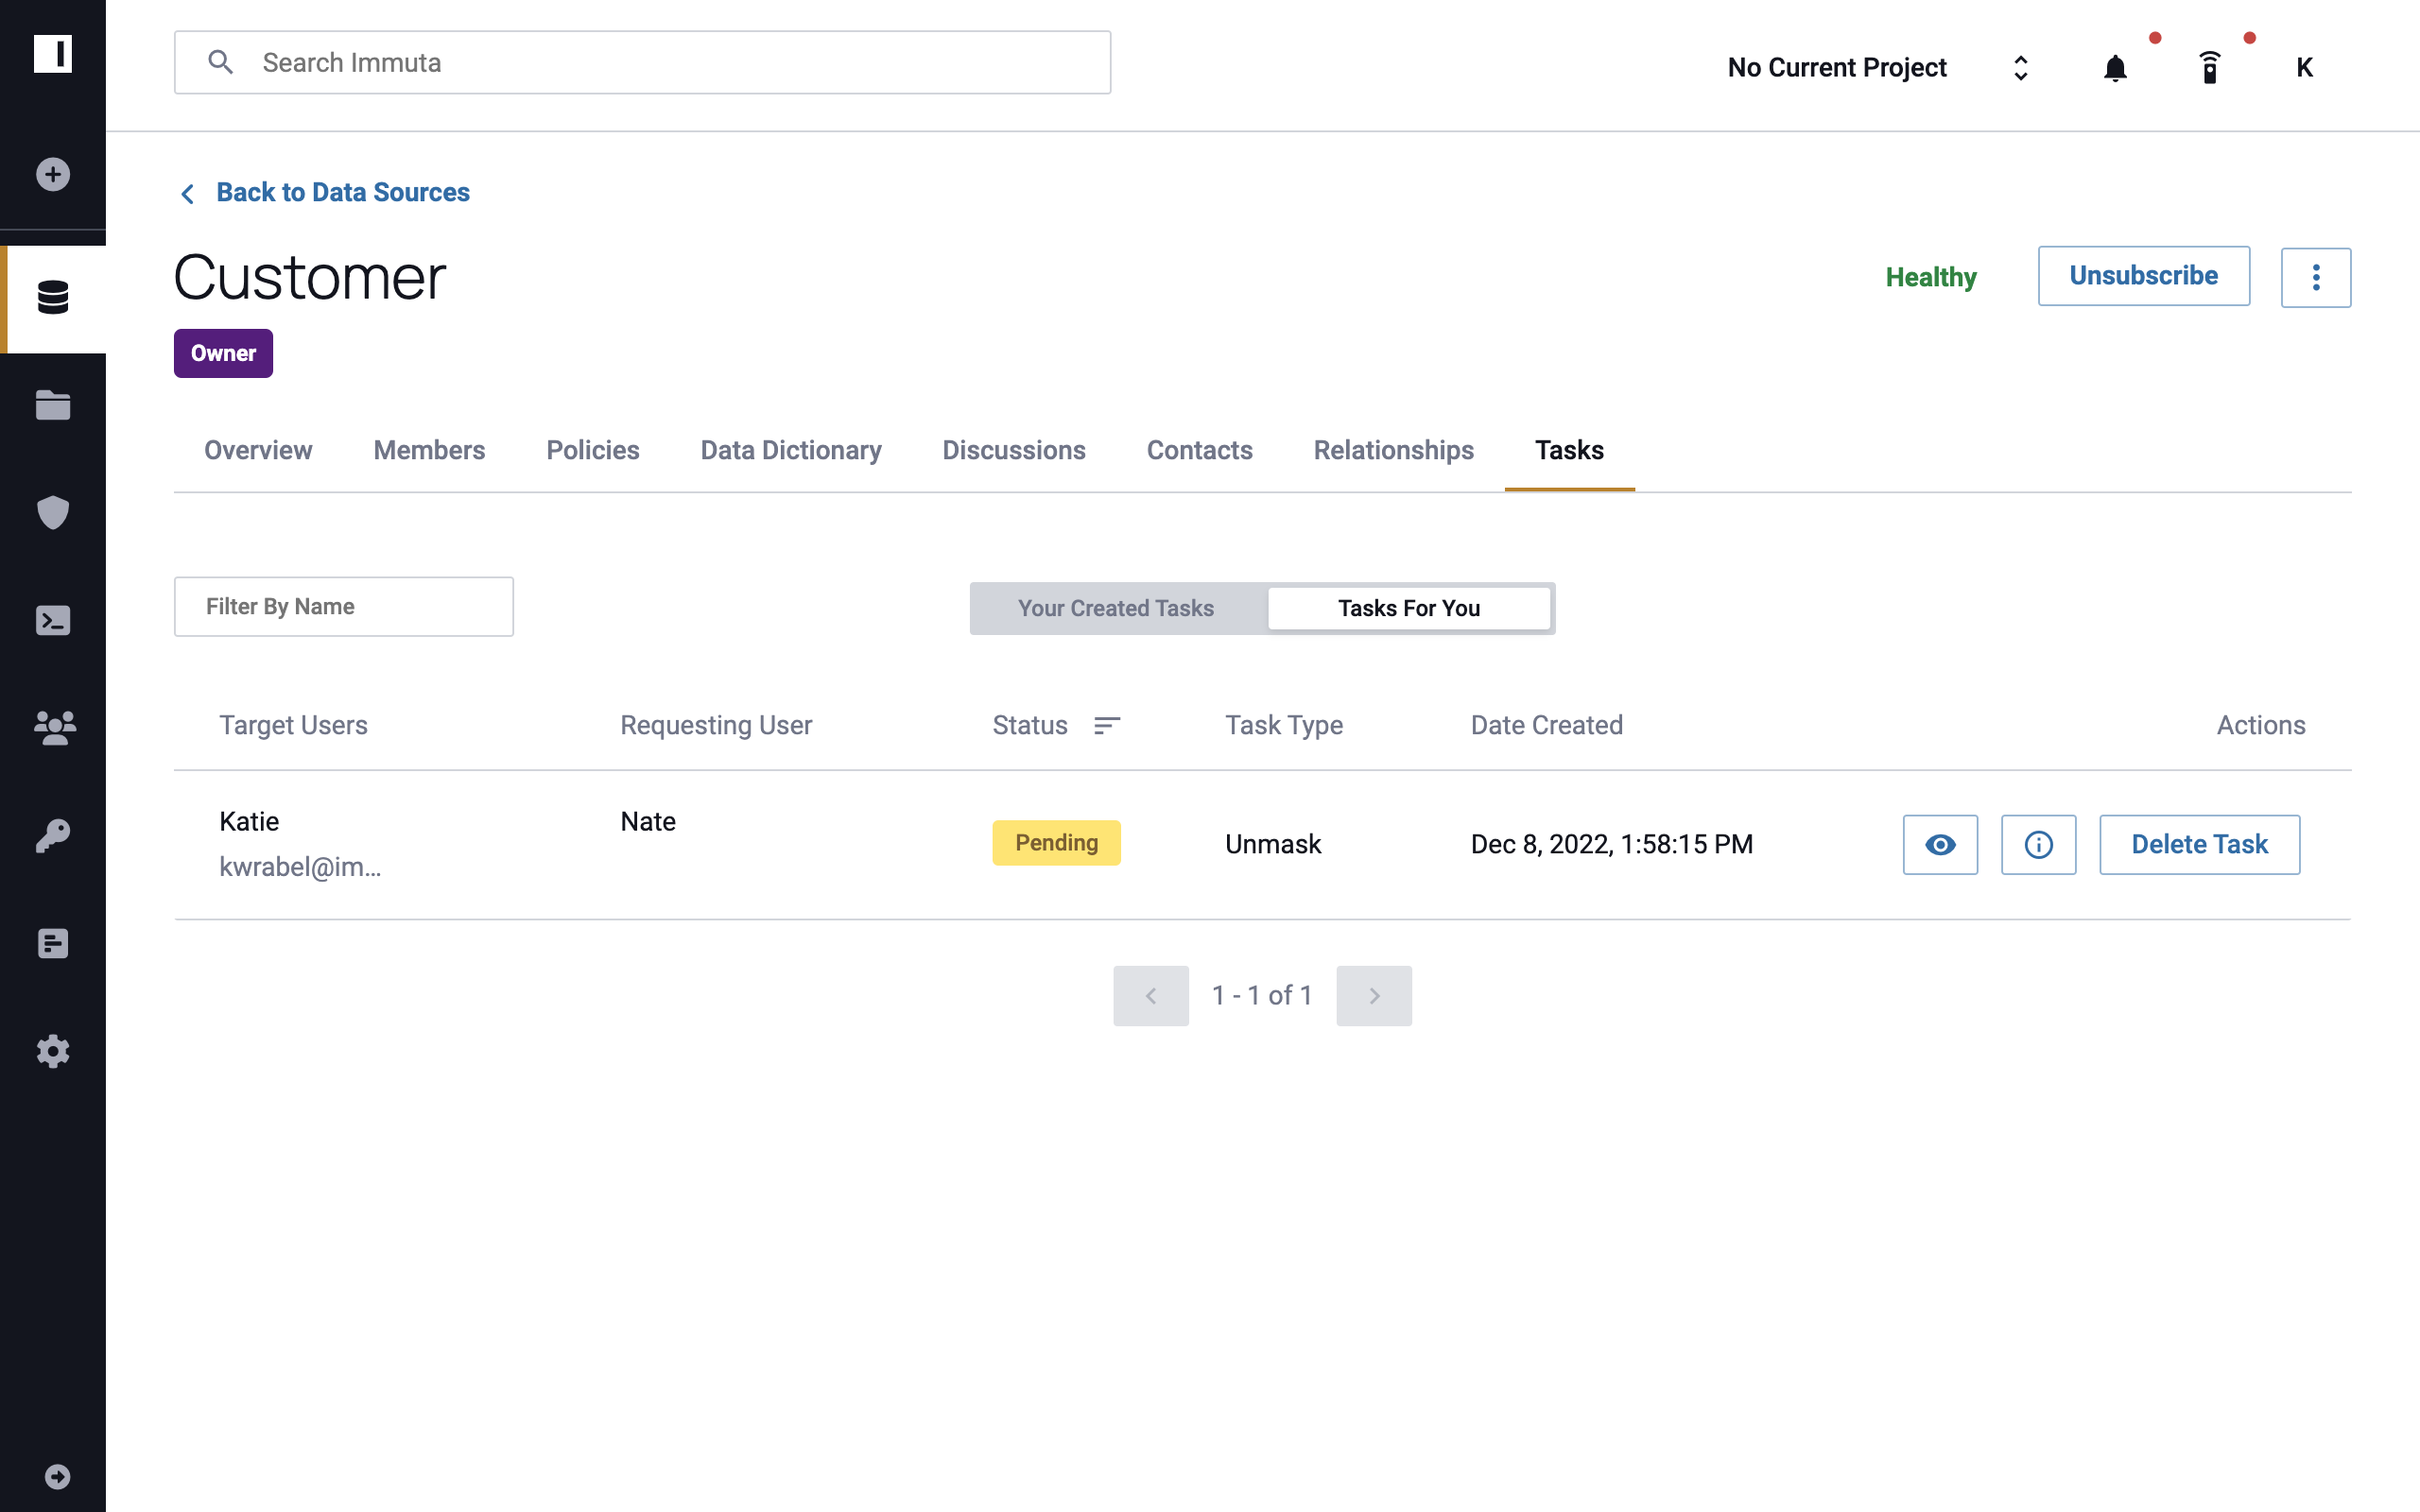The width and height of the screenshot is (2420, 1512).
Task: Click No Current Project label
Action: pyautogui.click(x=1837, y=68)
